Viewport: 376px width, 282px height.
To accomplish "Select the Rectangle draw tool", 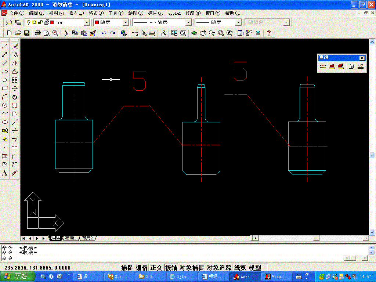I will point(5,88).
